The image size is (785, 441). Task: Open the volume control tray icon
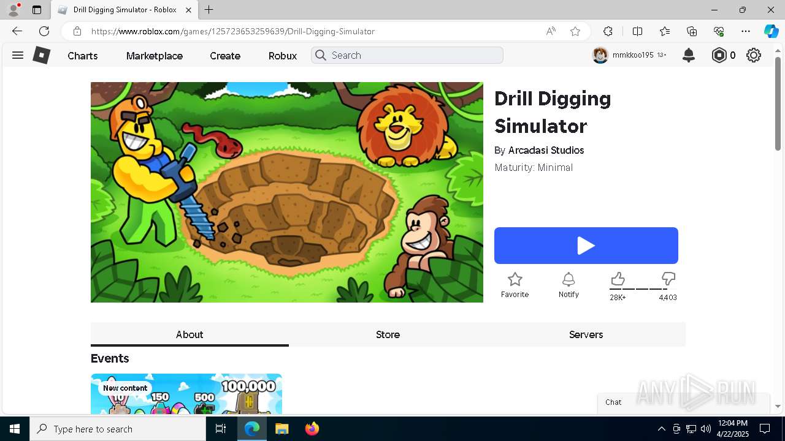(x=705, y=429)
